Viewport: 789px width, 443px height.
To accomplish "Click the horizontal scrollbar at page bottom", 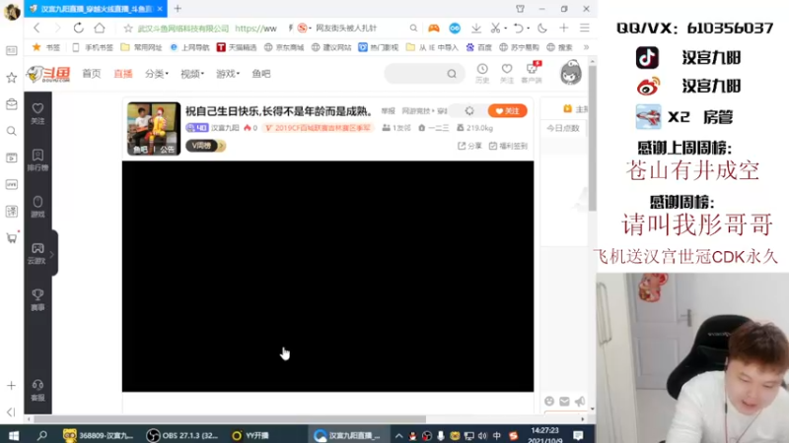I will 229,419.
